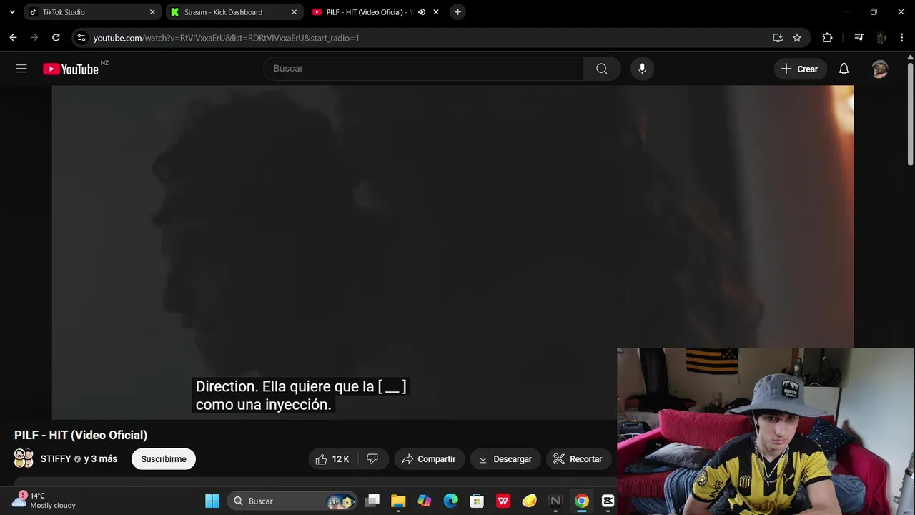Image resolution: width=915 pixels, height=515 pixels.
Task: Open the YouTube hamburger guide menu
Action: [21, 69]
